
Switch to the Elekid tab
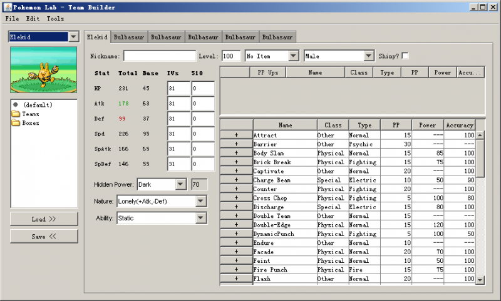pos(97,37)
